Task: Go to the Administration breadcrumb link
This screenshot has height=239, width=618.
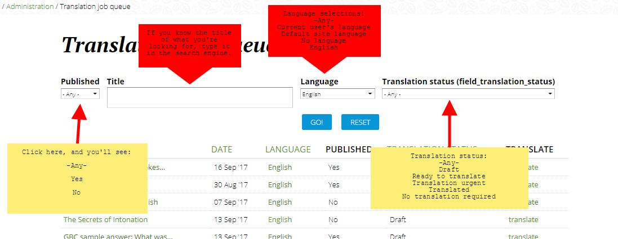Action: point(29,7)
